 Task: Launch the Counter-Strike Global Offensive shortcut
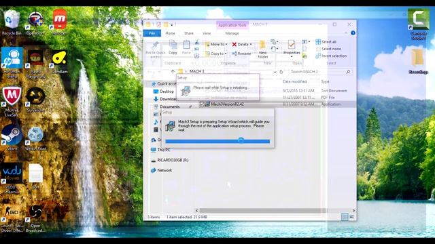12,218
